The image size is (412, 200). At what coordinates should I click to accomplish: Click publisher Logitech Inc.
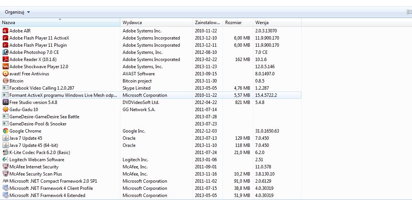(135, 160)
